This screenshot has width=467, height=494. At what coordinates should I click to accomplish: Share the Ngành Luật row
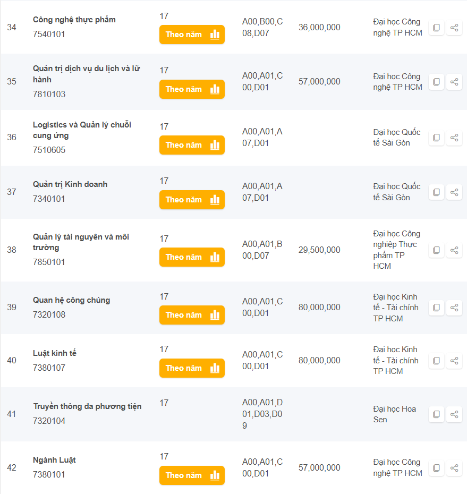point(454,468)
